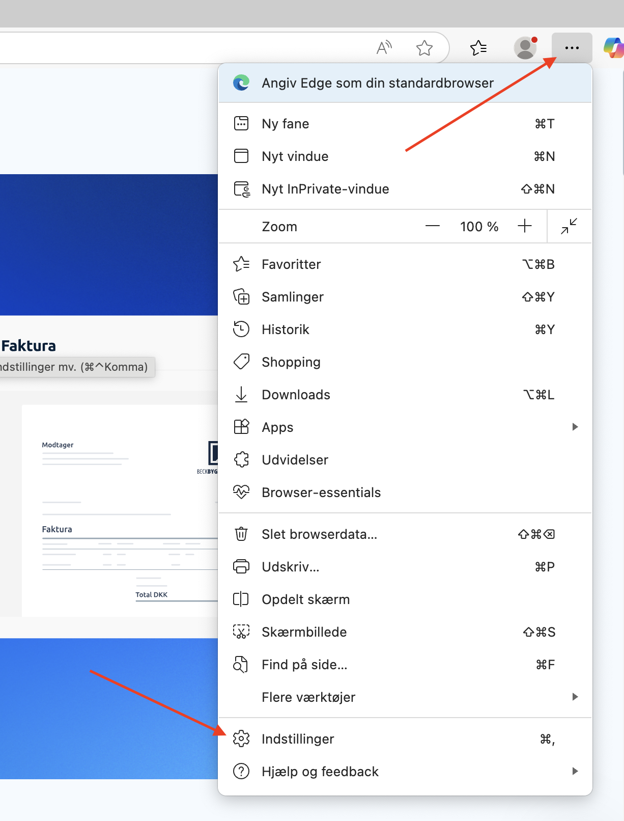This screenshot has width=624, height=821.
Task: Open Udvidelser from the menu
Action: 405,459
